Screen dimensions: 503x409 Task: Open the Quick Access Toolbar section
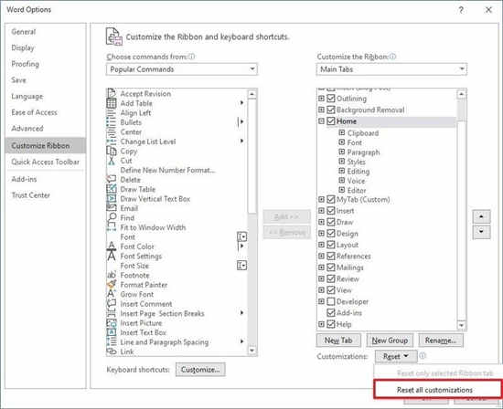point(45,162)
